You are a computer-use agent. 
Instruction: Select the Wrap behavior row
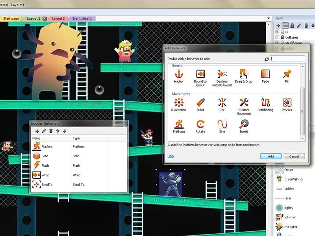coord(79,175)
